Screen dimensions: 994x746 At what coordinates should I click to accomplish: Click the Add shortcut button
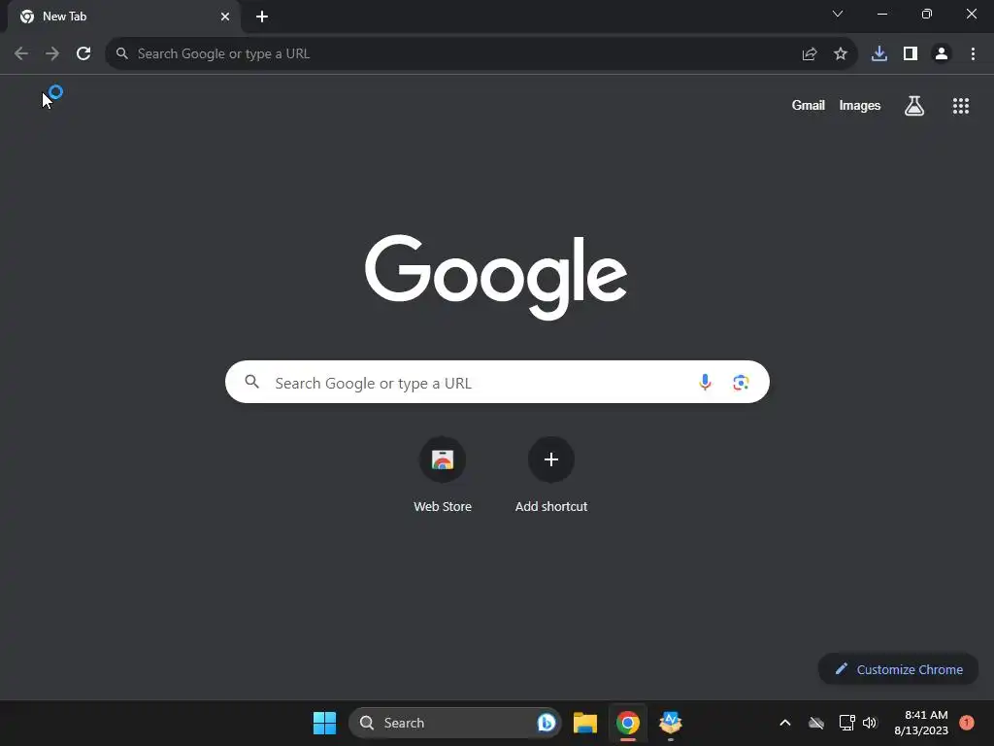[x=551, y=474]
